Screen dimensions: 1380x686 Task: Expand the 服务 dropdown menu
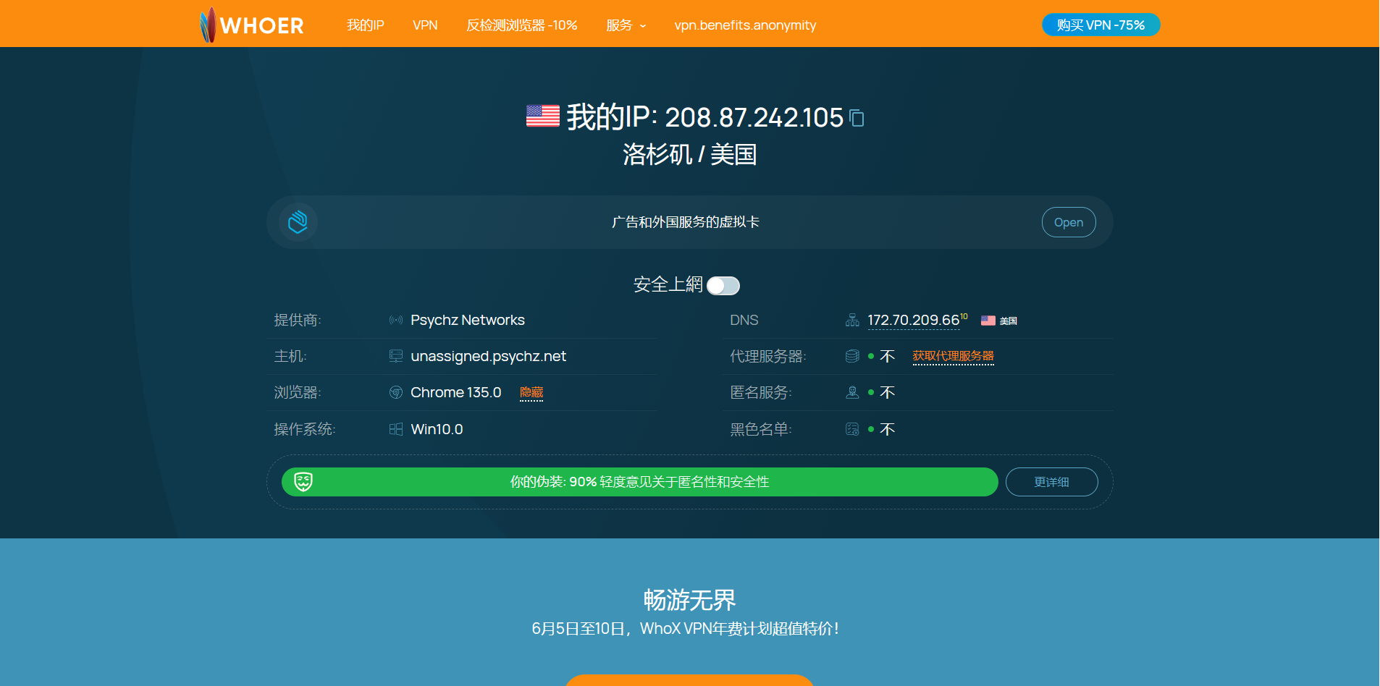pyautogui.click(x=626, y=25)
